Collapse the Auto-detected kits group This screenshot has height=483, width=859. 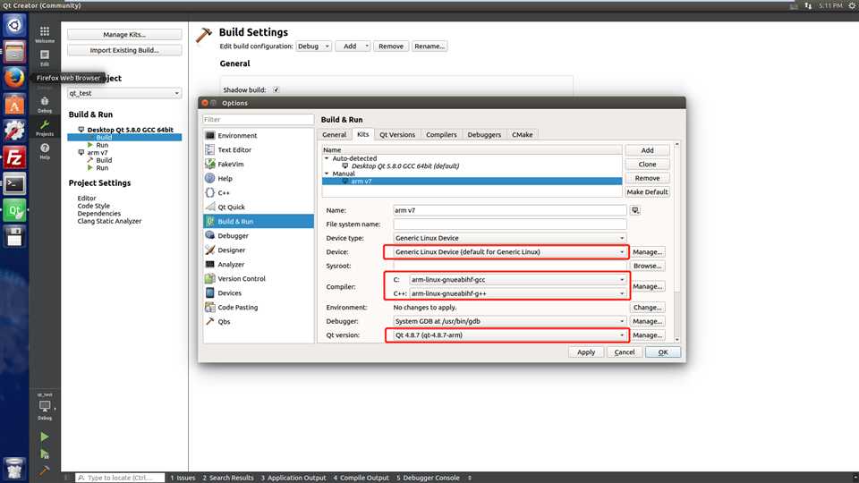tap(327, 158)
